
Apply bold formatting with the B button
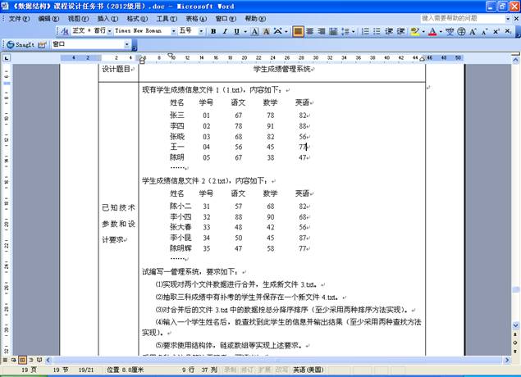(213, 31)
